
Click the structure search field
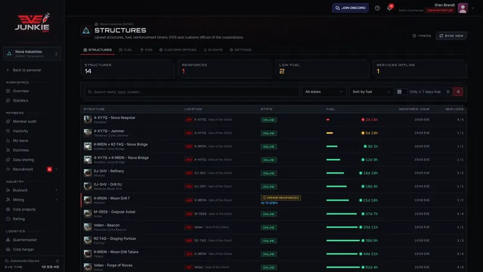[191, 92]
